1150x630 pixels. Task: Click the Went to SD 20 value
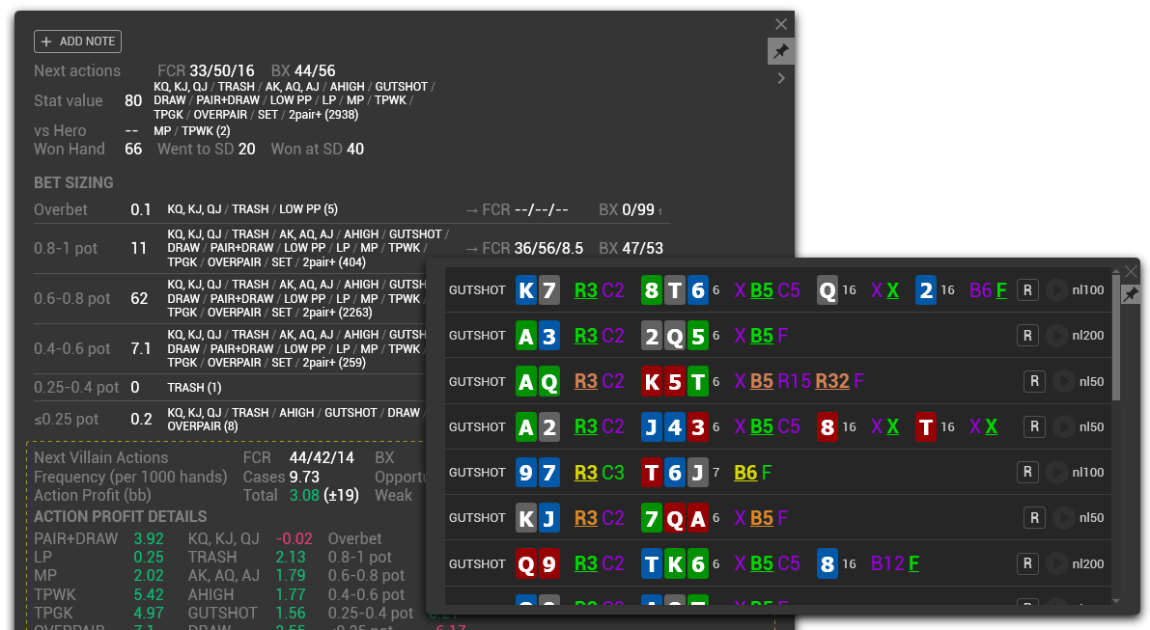tap(207, 149)
